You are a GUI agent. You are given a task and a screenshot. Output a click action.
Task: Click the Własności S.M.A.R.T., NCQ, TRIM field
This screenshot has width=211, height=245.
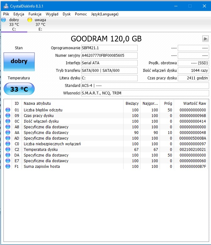coord(145,93)
